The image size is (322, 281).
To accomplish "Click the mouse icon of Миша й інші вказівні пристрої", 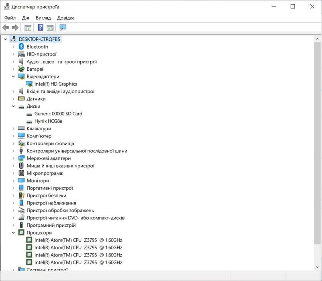I will click(x=21, y=166).
